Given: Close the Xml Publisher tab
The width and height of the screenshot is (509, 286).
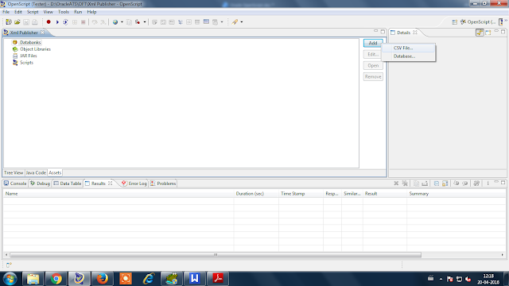Looking at the screenshot, I should click(42, 33).
